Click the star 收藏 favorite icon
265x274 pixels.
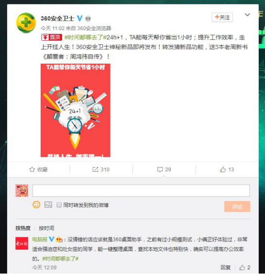[x=32, y=169]
